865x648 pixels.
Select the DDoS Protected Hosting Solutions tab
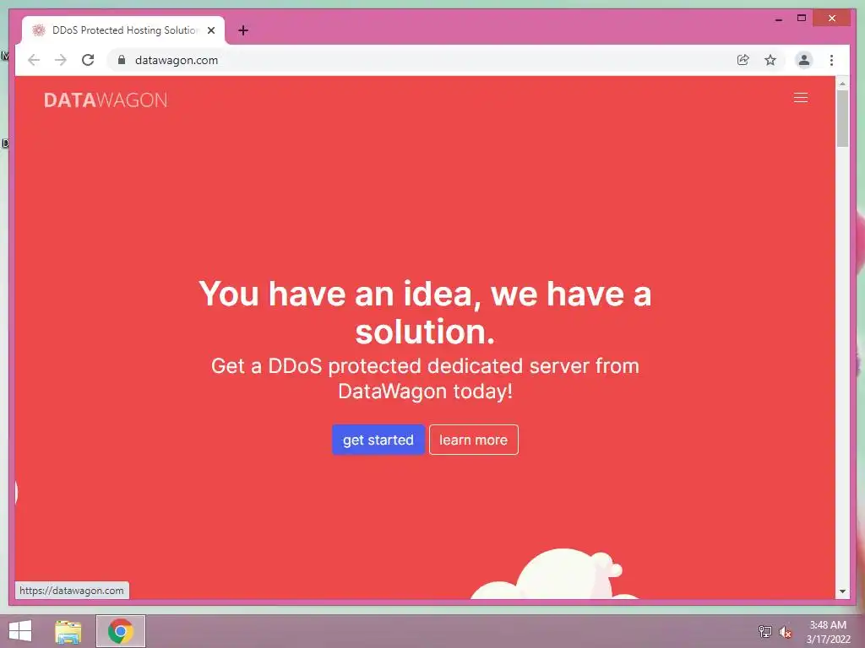click(x=123, y=30)
